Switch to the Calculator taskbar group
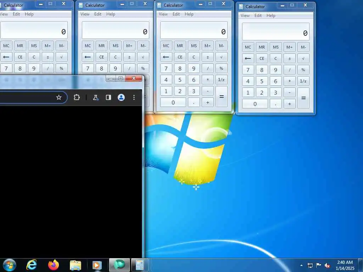363x272 pixels. point(140,265)
